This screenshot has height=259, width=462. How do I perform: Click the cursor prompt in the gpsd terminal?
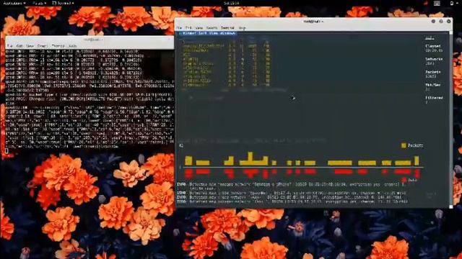pos(6,151)
